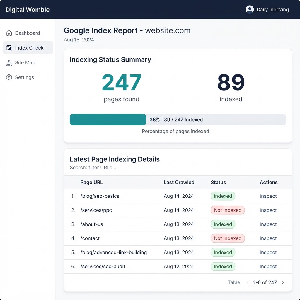
Task: Click the Site Map hierarchy icon
Action: point(9,63)
